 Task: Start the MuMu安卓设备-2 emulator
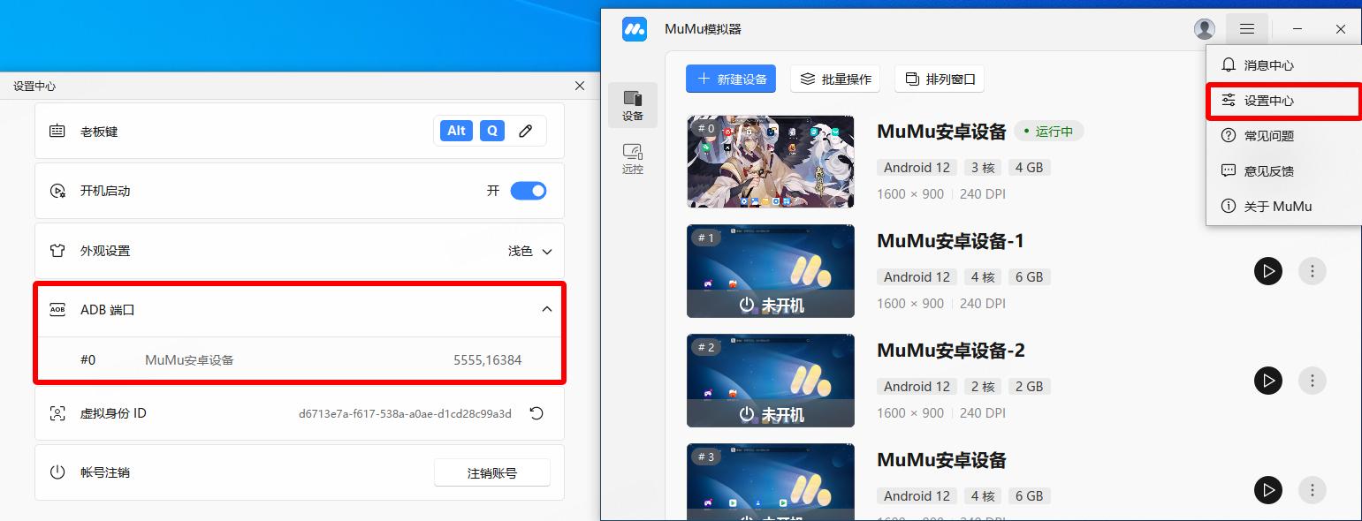[1267, 381]
